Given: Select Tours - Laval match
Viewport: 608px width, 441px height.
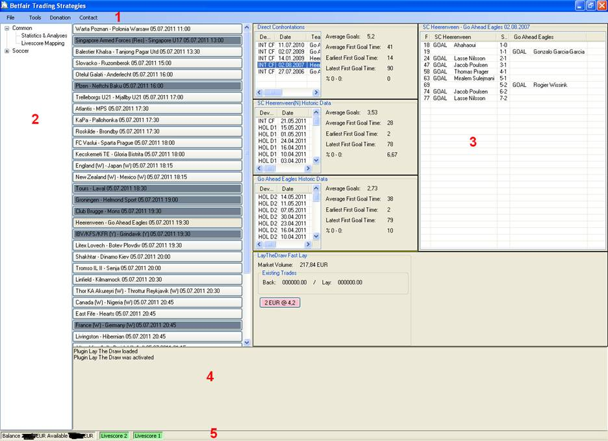Looking at the screenshot, I should tap(157, 188).
